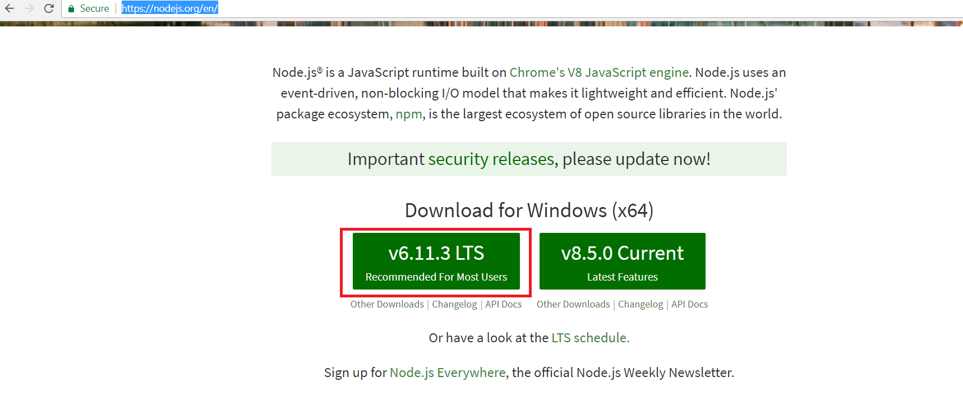Open Other Downloads under Current button
The image size is (963, 404).
click(573, 304)
